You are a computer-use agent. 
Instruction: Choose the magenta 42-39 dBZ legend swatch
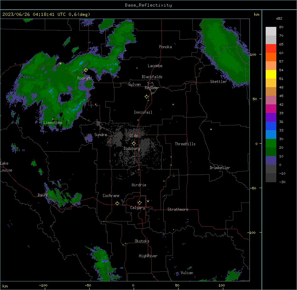pos(271,108)
